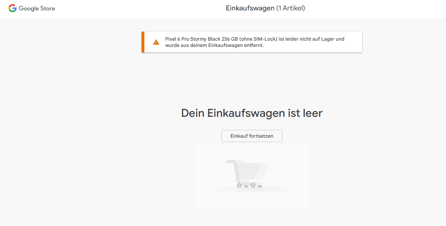
Task: Click the 'Einkauf fortsetzen' button
Action: pos(252,136)
